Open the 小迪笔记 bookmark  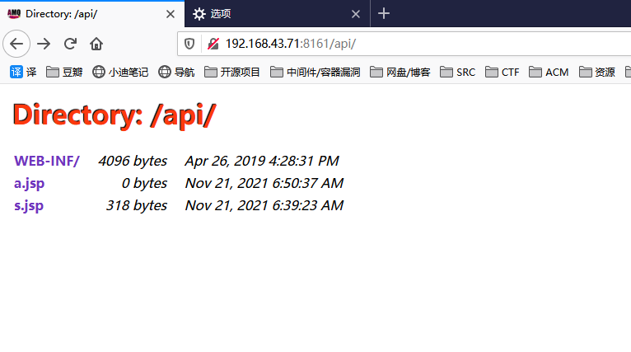click(x=120, y=72)
